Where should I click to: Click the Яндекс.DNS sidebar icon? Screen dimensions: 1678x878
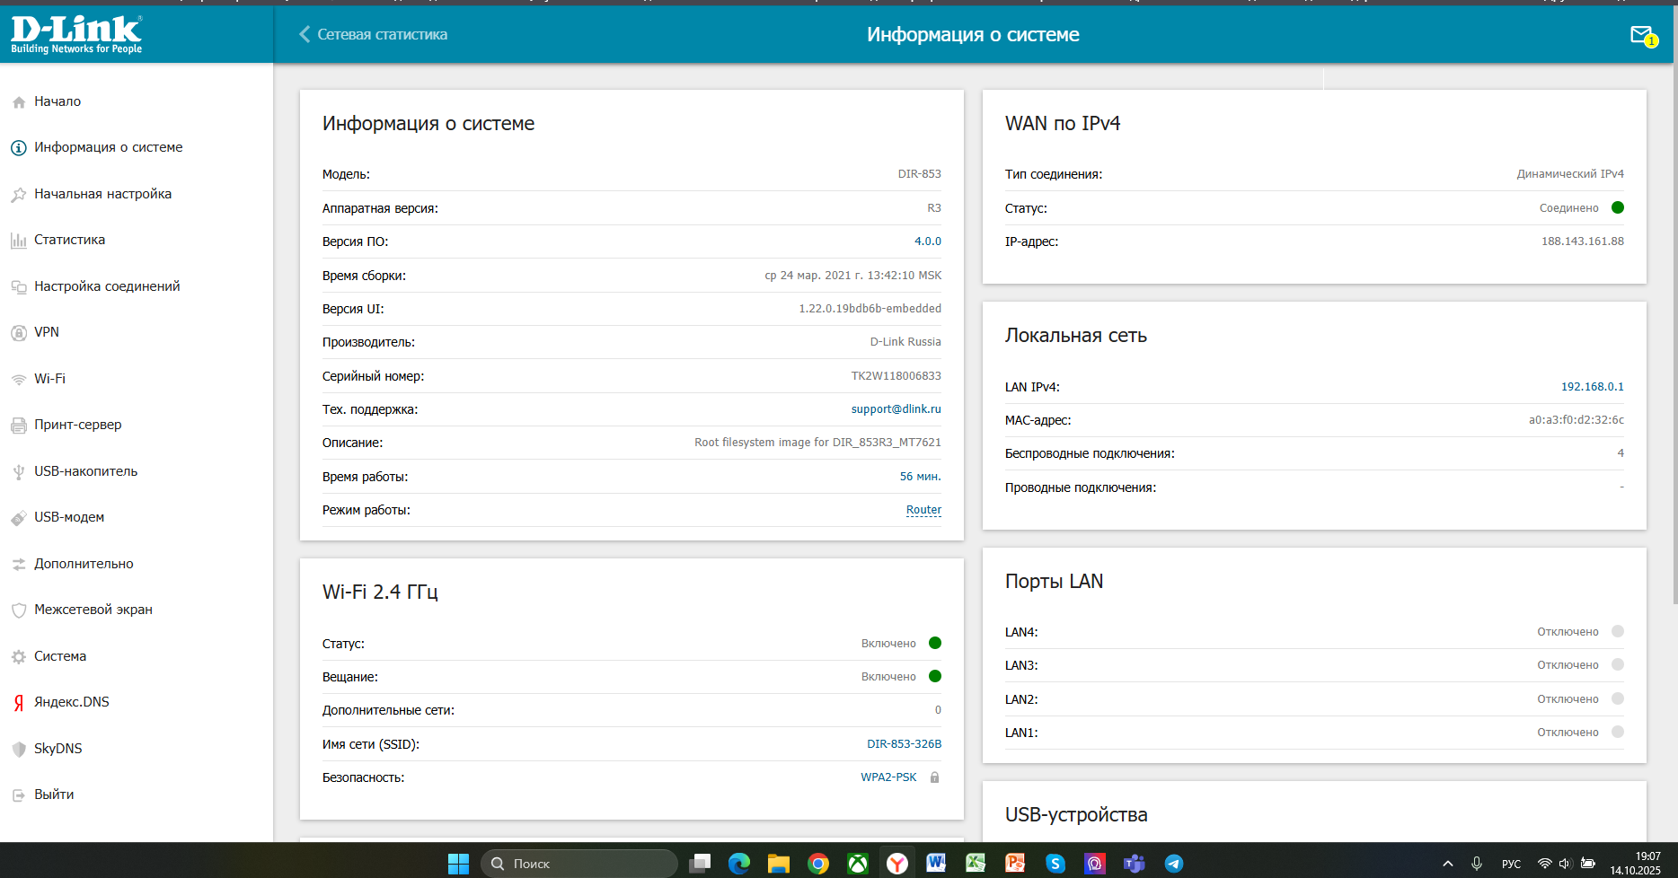[19, 703]
